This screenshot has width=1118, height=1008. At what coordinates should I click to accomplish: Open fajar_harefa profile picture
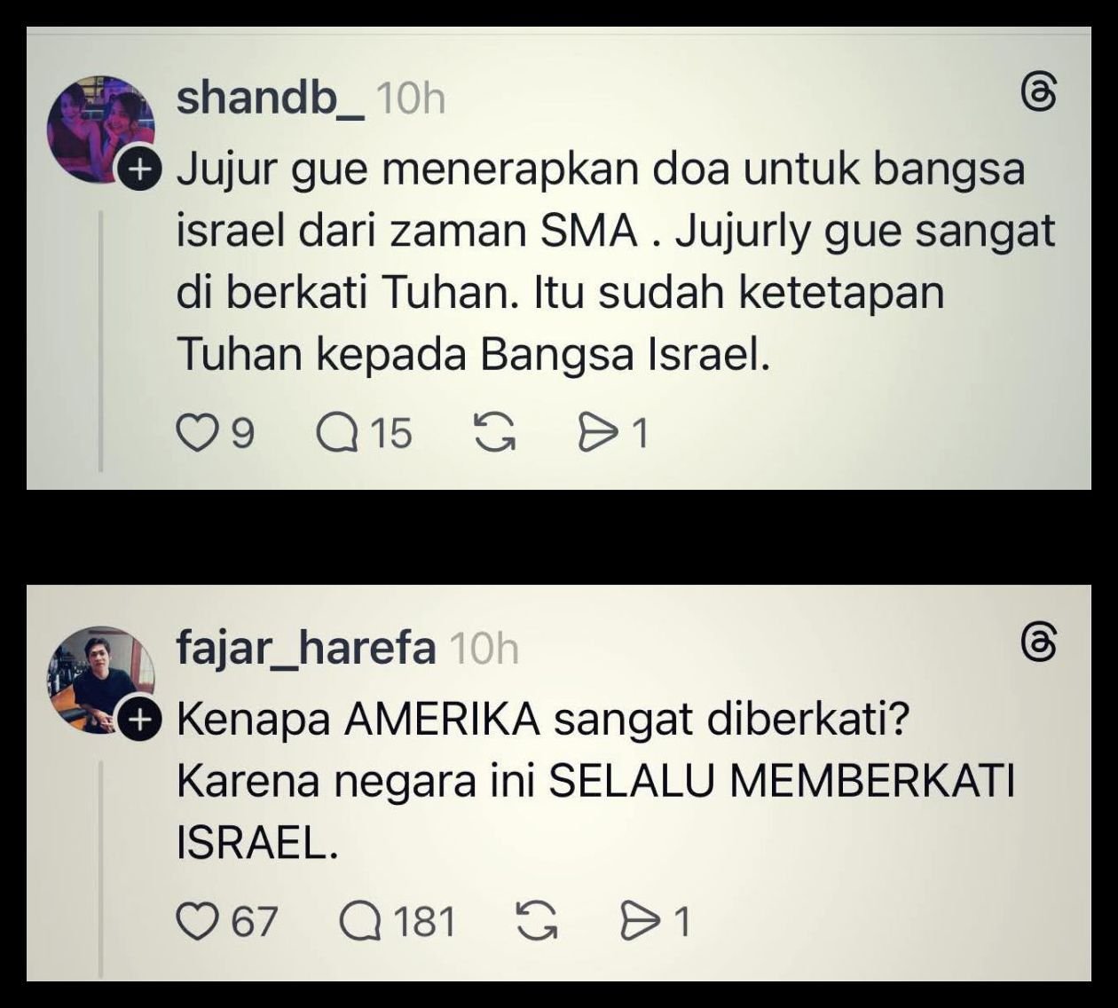click(101, 681)
